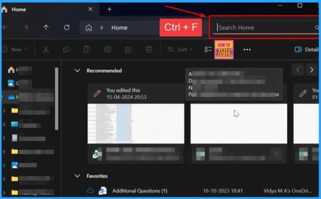The image size is (321, 199).
Task: Click the home icon in address bar
Action: 89,27
